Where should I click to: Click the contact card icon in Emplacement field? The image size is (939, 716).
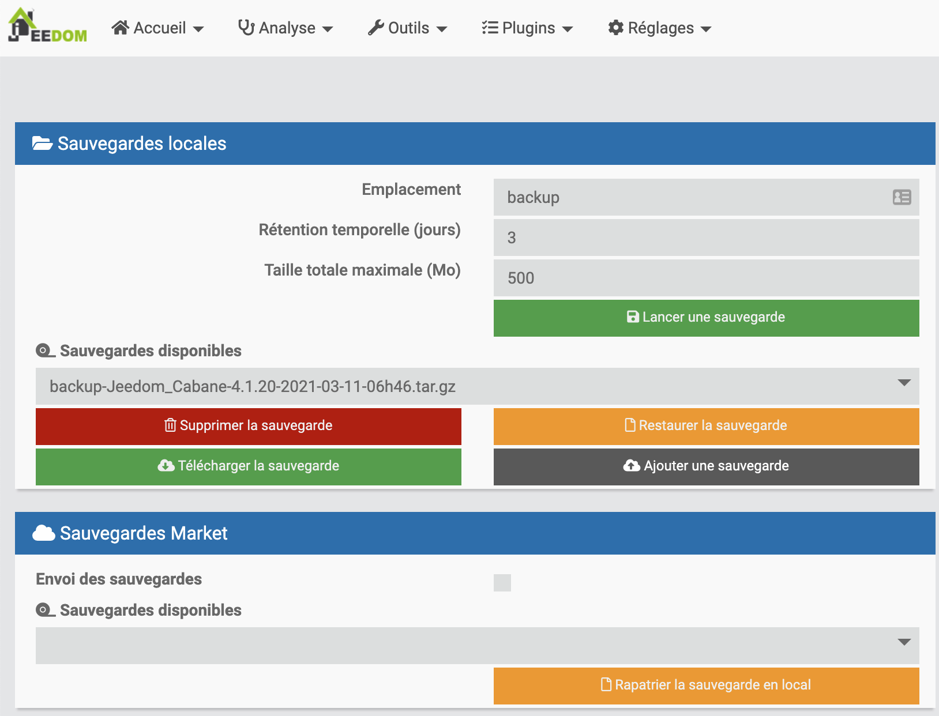tap(902, 197)
